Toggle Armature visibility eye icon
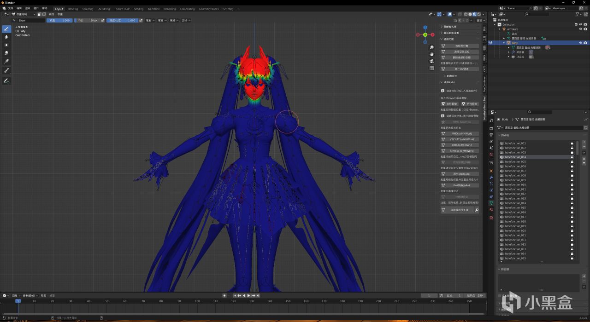Image resolution: width=590 pixels, height=322 pixels. 580,29
